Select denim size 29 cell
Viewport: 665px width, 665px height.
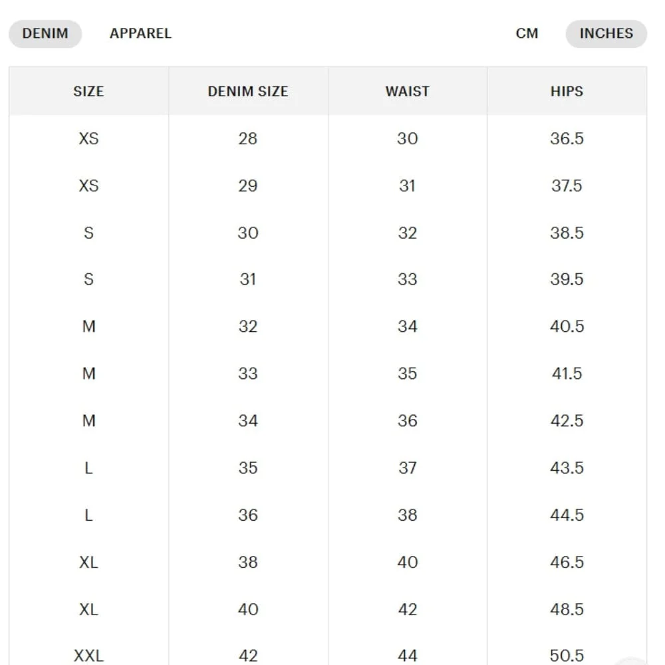point(247,186)
